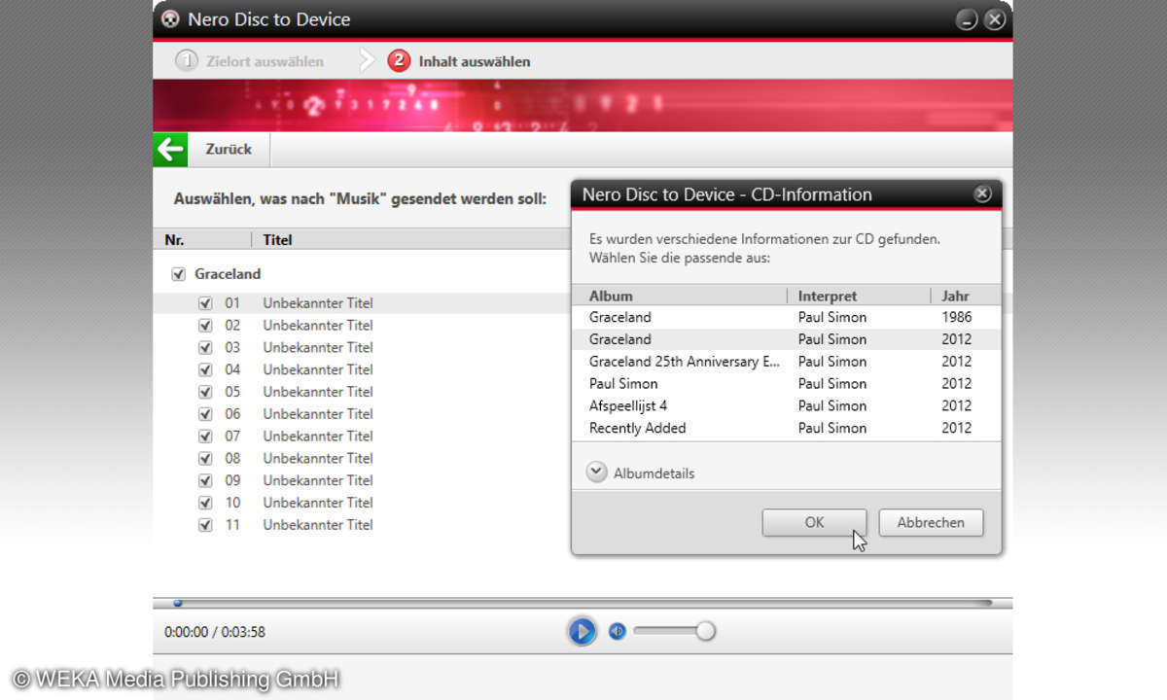Click the step 1 number circle

[x=187, y=61]
